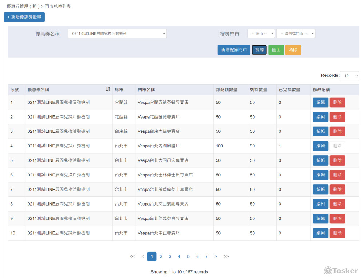The width and height of the screenshot is (364, 278).
Task: Delete the Vespa台北中正專賣店 entry
Action: (337, 233)
